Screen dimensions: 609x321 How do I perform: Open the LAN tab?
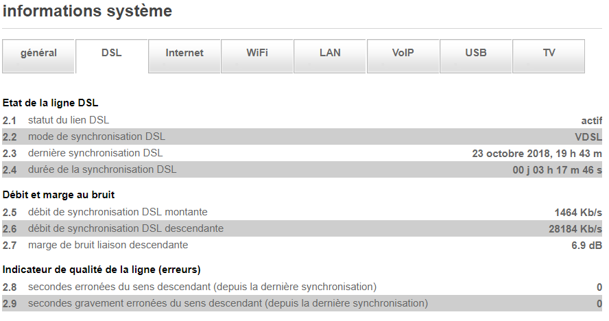(330, 53)
